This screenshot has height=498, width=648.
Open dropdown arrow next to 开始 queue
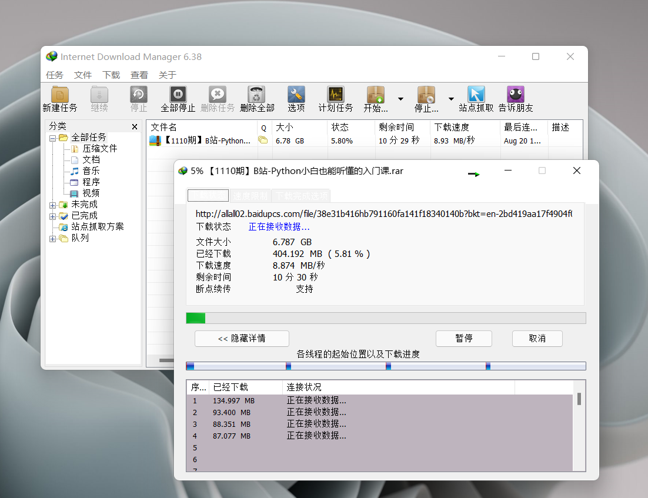point(400,99)
